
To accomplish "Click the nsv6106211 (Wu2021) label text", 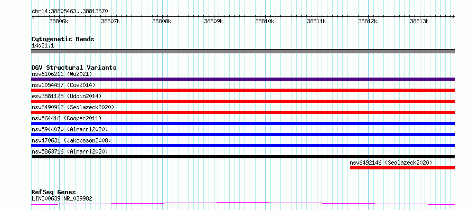I will 62,74.
